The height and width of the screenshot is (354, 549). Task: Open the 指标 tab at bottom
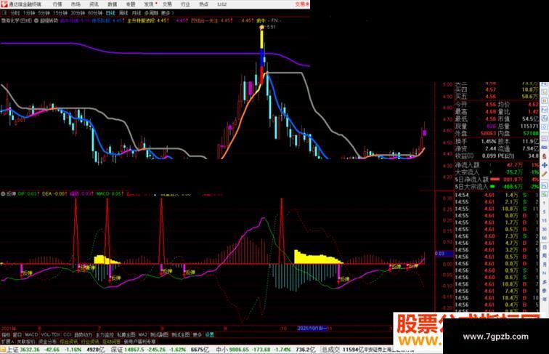[6, 334]
